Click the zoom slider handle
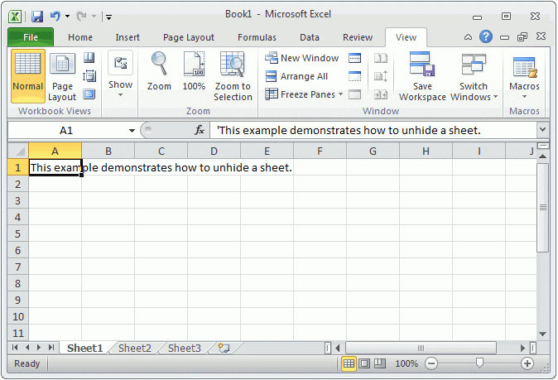Viewport: 558px width, 380px height. coord(479,363)
